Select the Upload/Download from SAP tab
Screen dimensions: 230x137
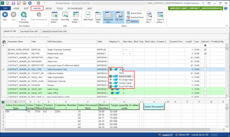coord(54,31)
